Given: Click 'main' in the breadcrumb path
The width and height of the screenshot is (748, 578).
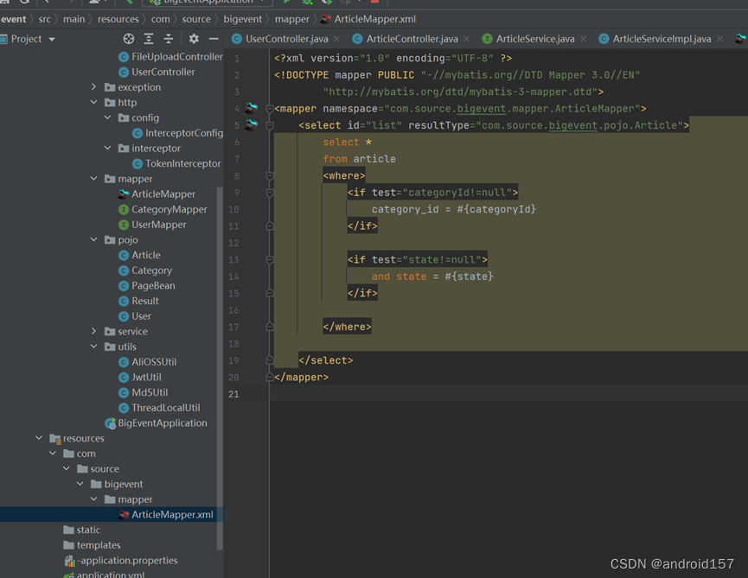Looking at the screenshot, I should [x=74, y=19].
